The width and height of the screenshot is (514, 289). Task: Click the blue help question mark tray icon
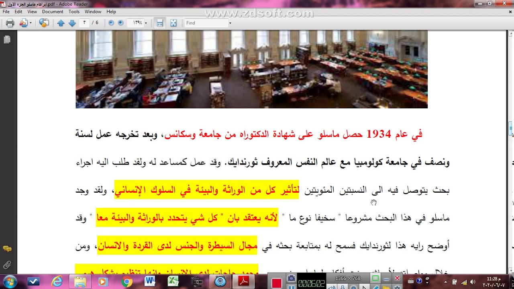419,281
